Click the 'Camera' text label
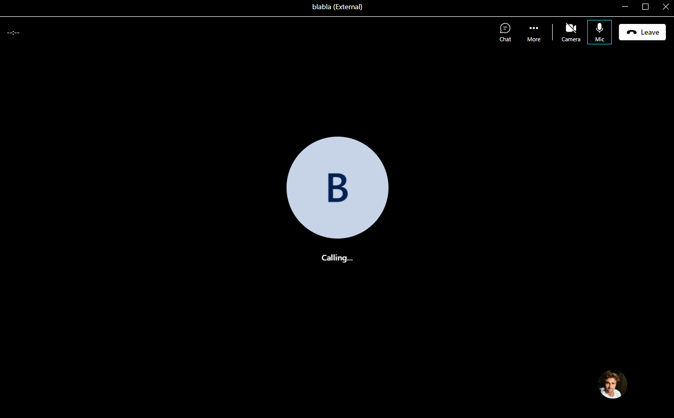This screenshot has width=674, height=418. click(571, 39)
